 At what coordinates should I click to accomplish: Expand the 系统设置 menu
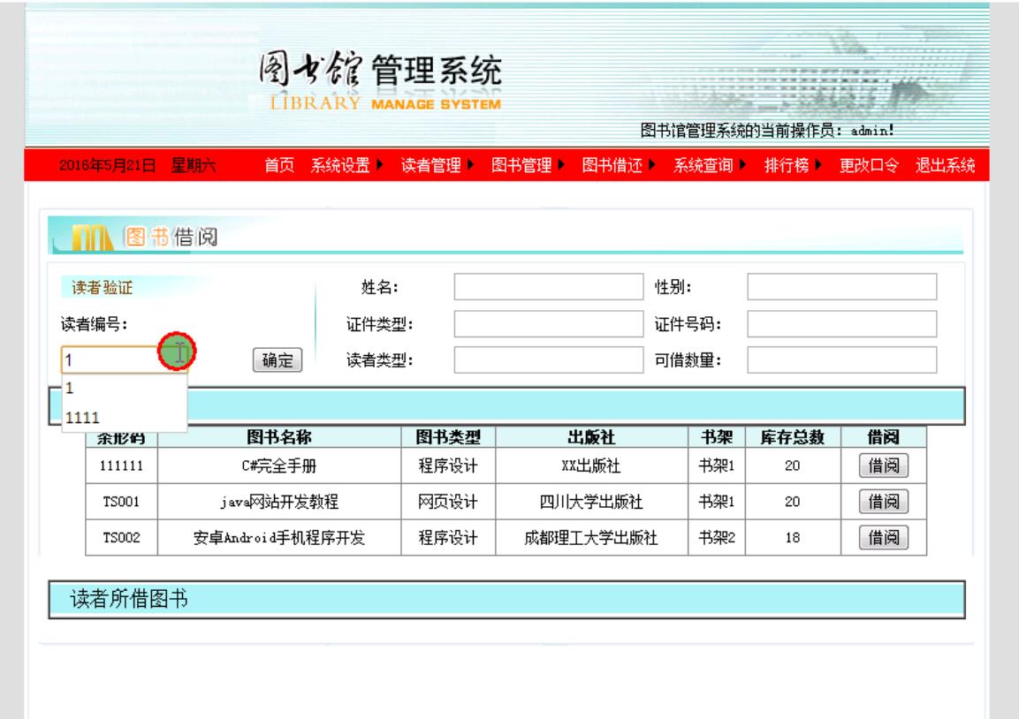346,165
